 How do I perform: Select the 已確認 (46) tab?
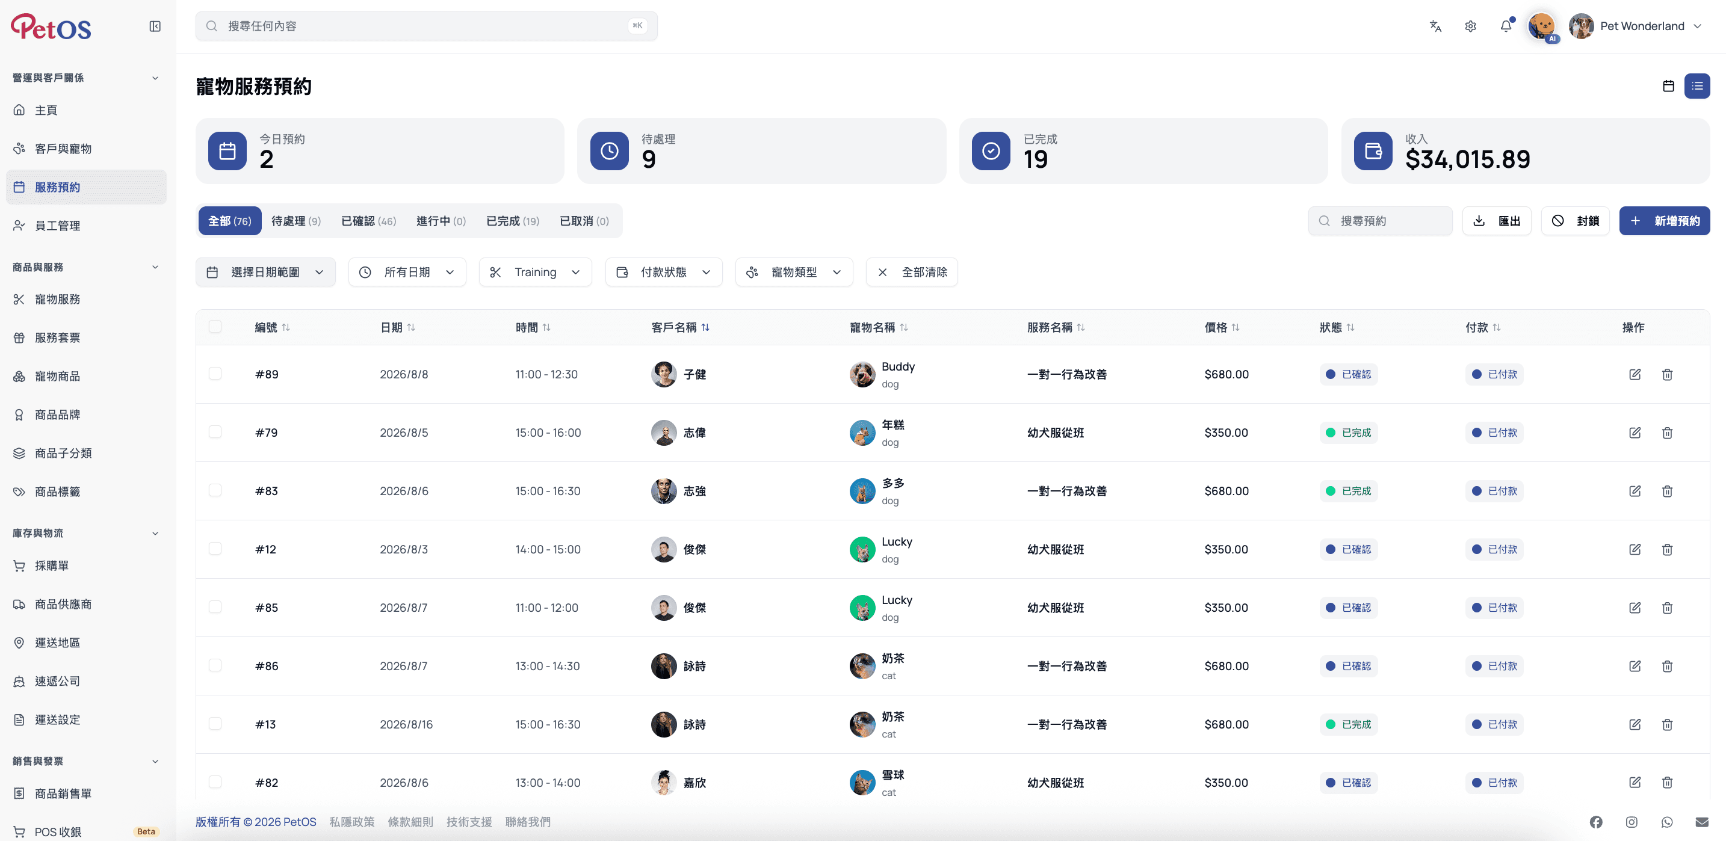point(368,221)
